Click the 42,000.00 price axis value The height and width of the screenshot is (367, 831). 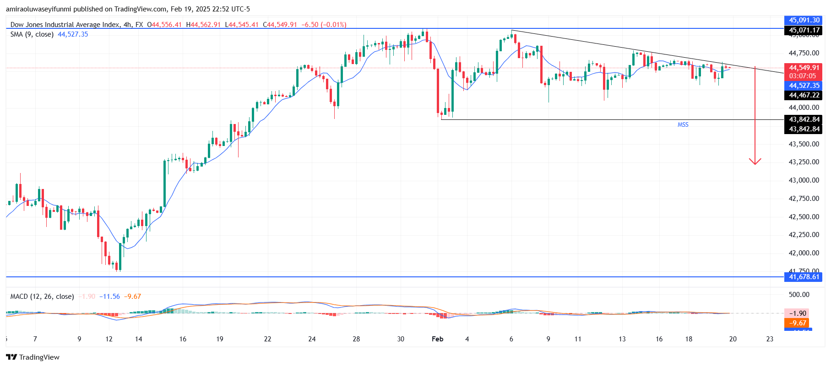(804, 253)
